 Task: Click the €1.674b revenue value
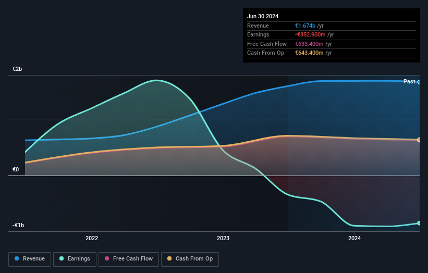coord(305,26)
